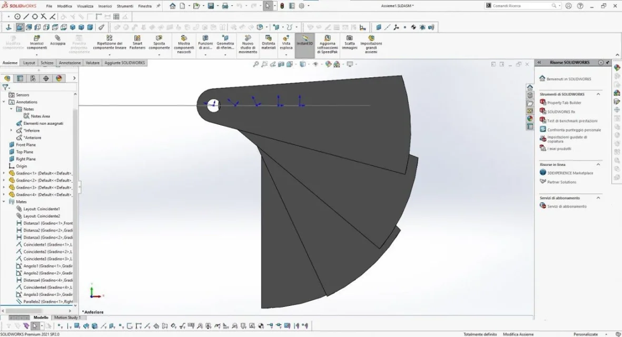Click the Rebuild traffic light icon

click(282, 6)
